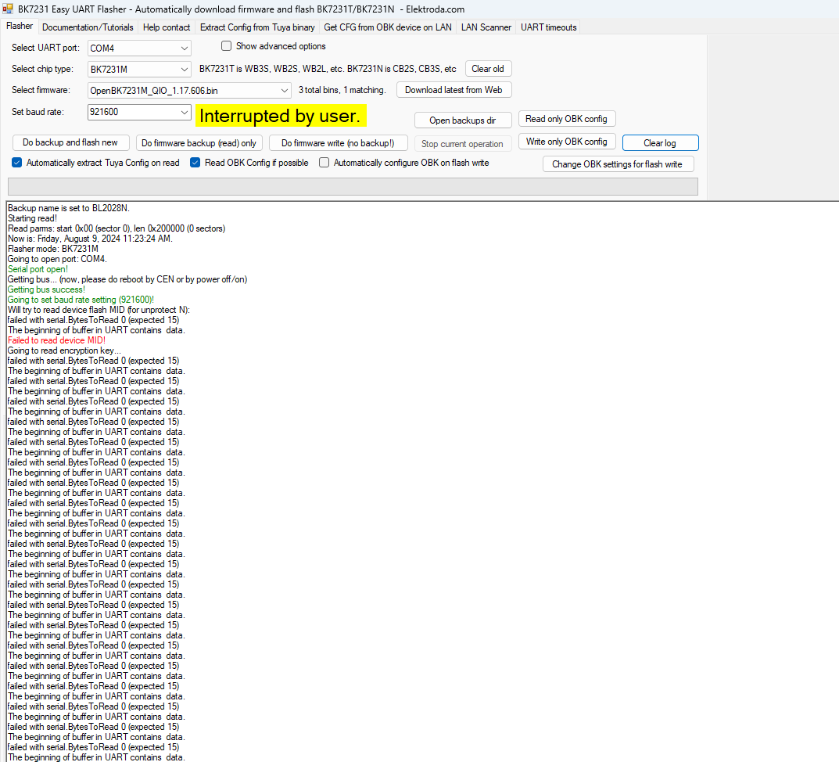The width and height of the screenshot is (839, 762).
Task: Click the 'Now is: Friday, August 9, 2024' log line
Action: pyautogui.click(x=91, y=239)
